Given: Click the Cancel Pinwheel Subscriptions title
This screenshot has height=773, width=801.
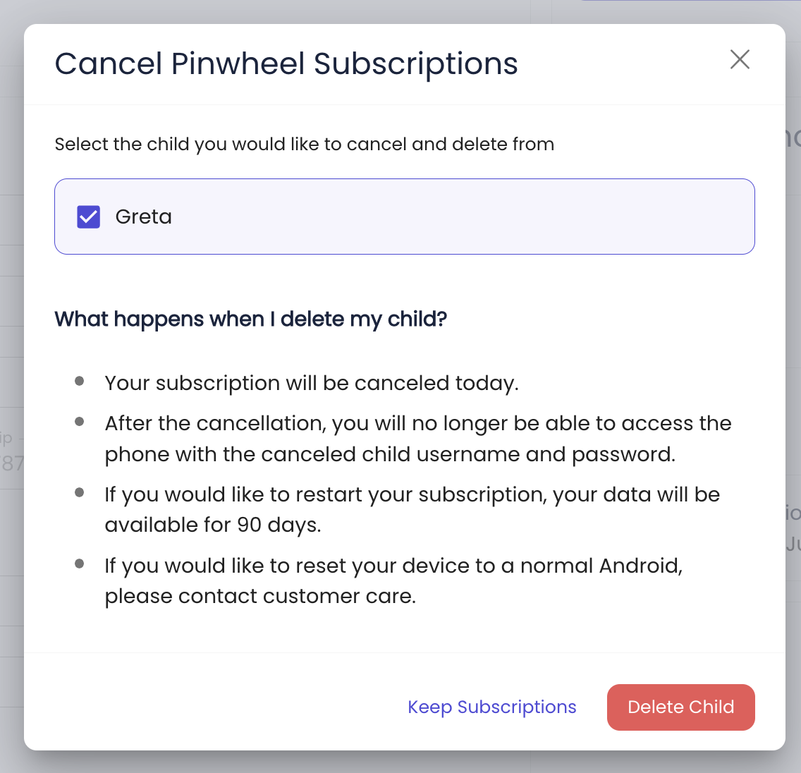Looking at the screenshot, I should pyautogui.click(x=286, y=63).
